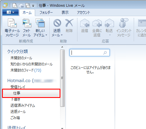This screenshot has width=146, height=129.
Task: Click the reply quick access icon
Action: point(21,6)
